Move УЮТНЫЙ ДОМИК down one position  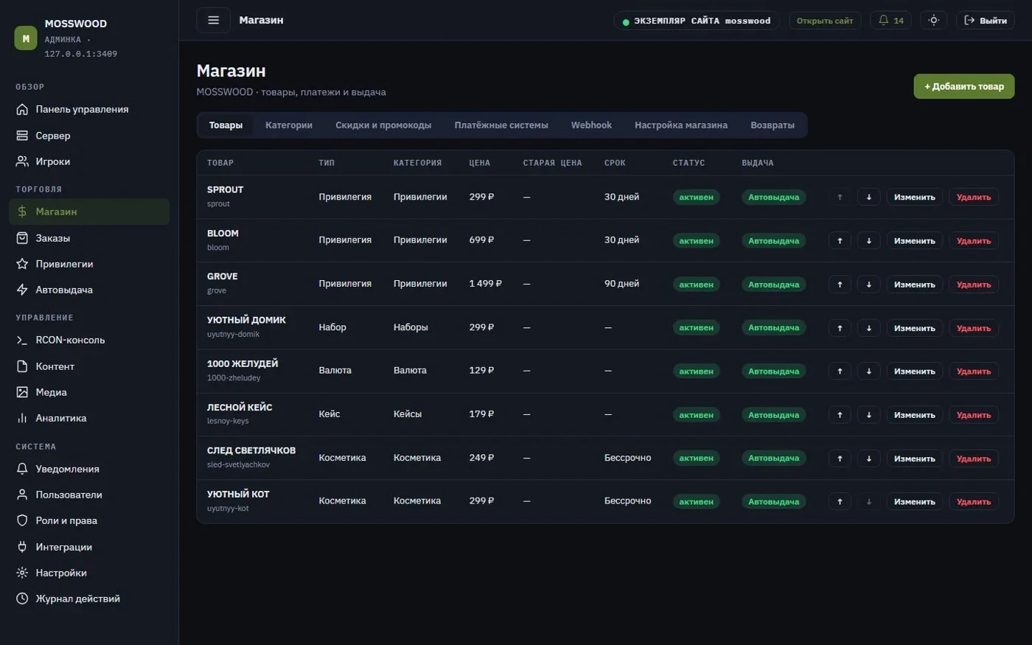(x=868, y=328)
